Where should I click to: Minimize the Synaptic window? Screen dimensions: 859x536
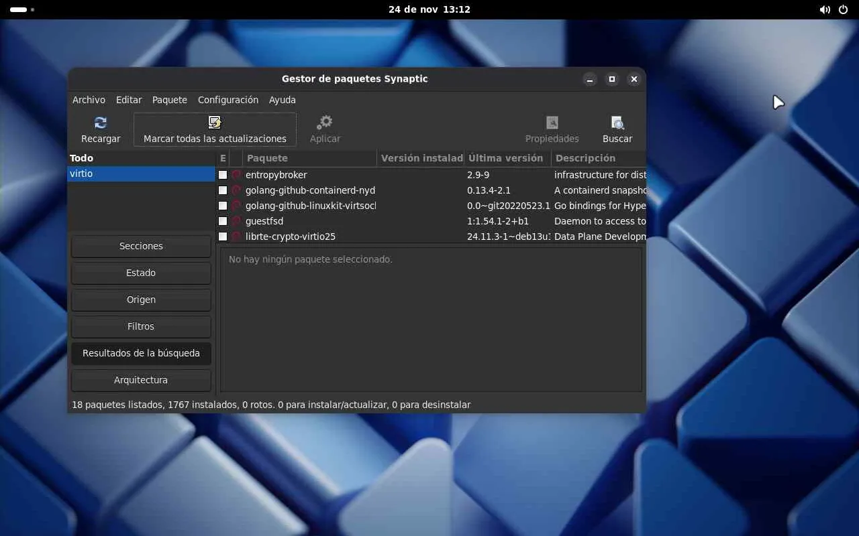pyautogui.click(x=590, y=79)
